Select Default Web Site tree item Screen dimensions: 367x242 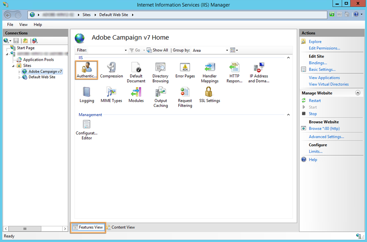tap(42, 77)
